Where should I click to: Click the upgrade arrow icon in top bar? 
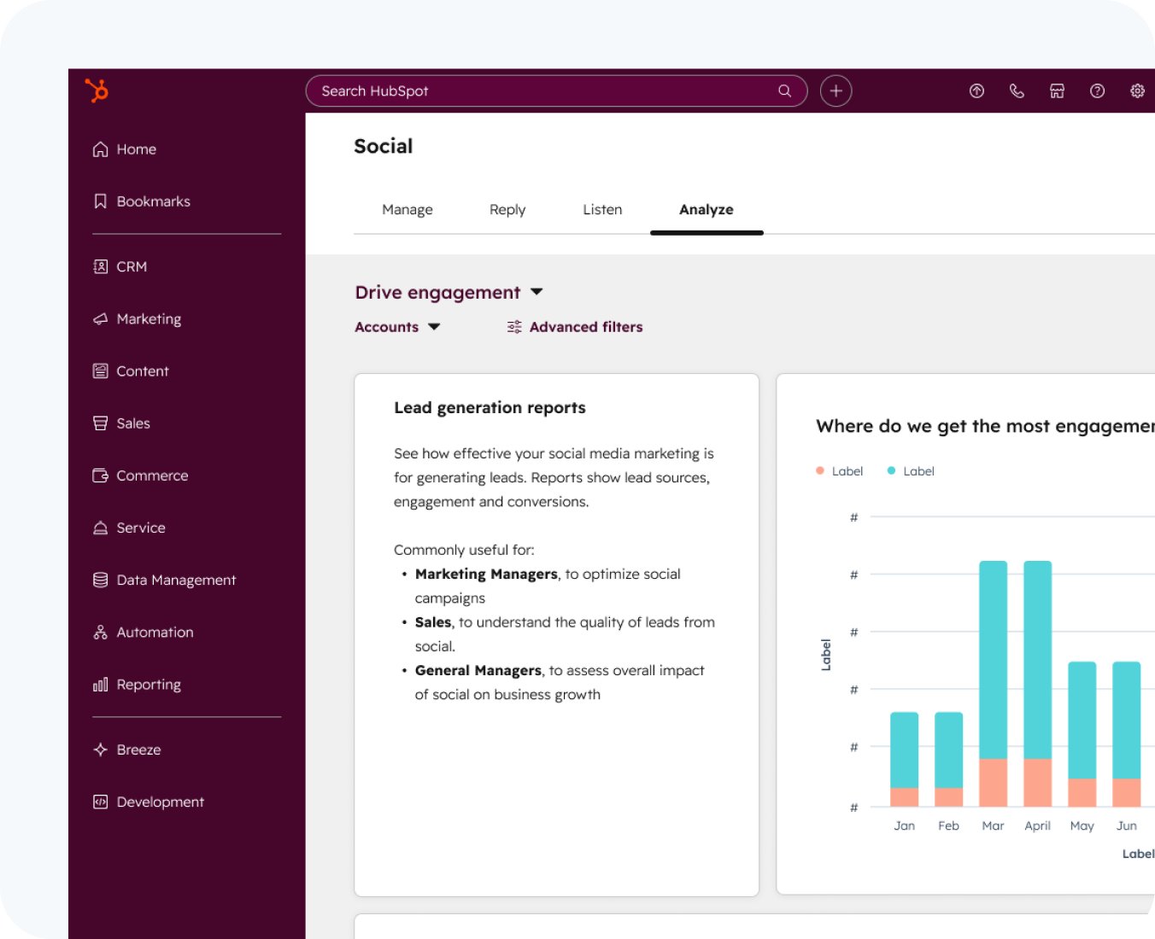(x=977, y=90)
